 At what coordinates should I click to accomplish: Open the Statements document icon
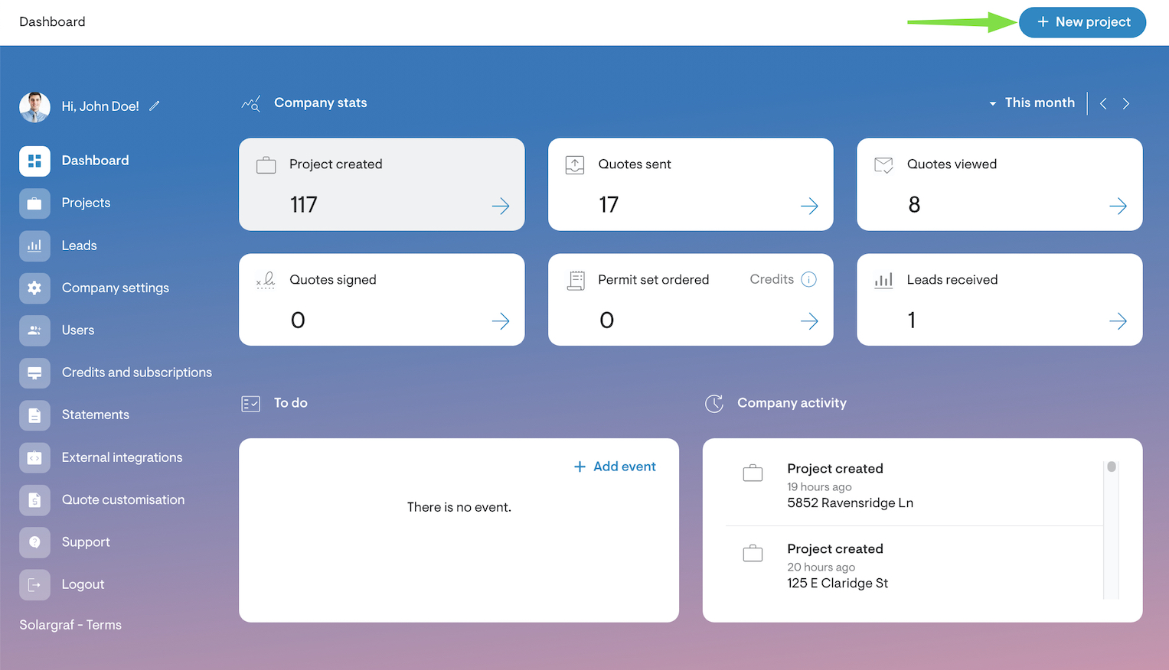click(x=34, y=415)
